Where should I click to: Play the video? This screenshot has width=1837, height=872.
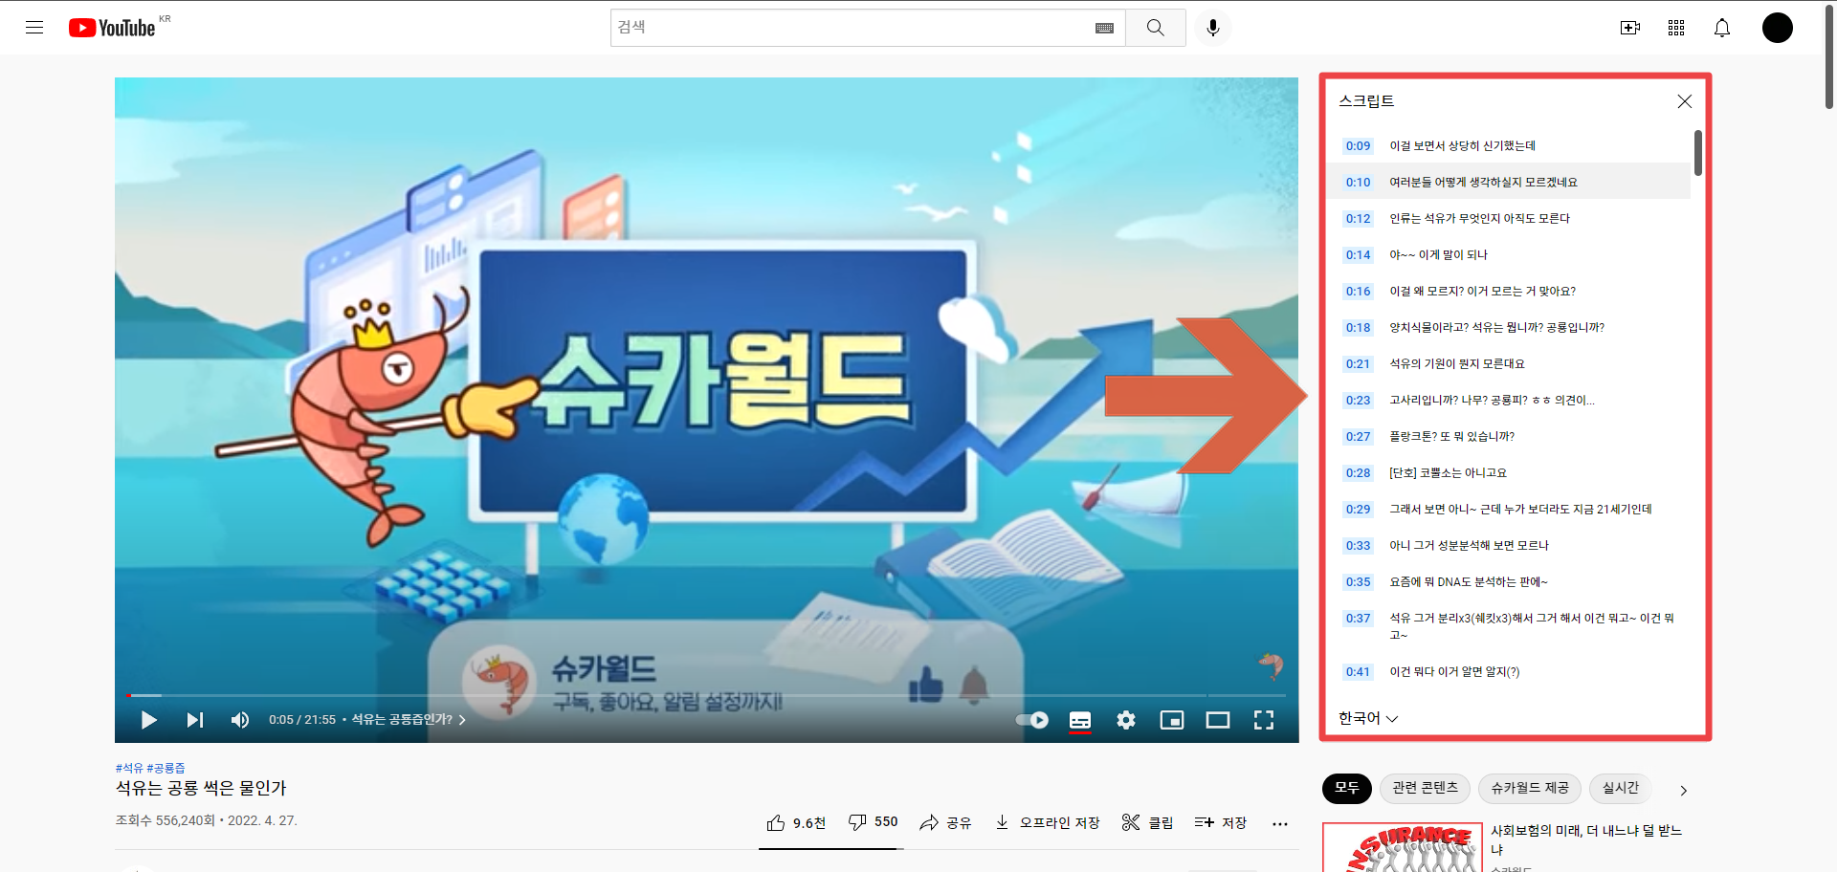pyautogui.click(x=148, y=720)
